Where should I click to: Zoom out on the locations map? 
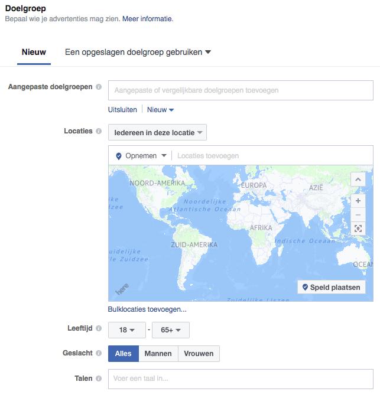pyautogui.click(x=358, y=214)
